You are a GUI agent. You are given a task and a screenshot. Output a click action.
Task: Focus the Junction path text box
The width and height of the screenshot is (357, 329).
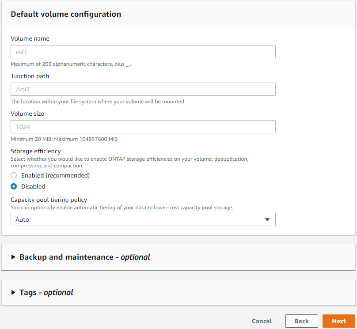pyautogui.click(x=143, y=89)
